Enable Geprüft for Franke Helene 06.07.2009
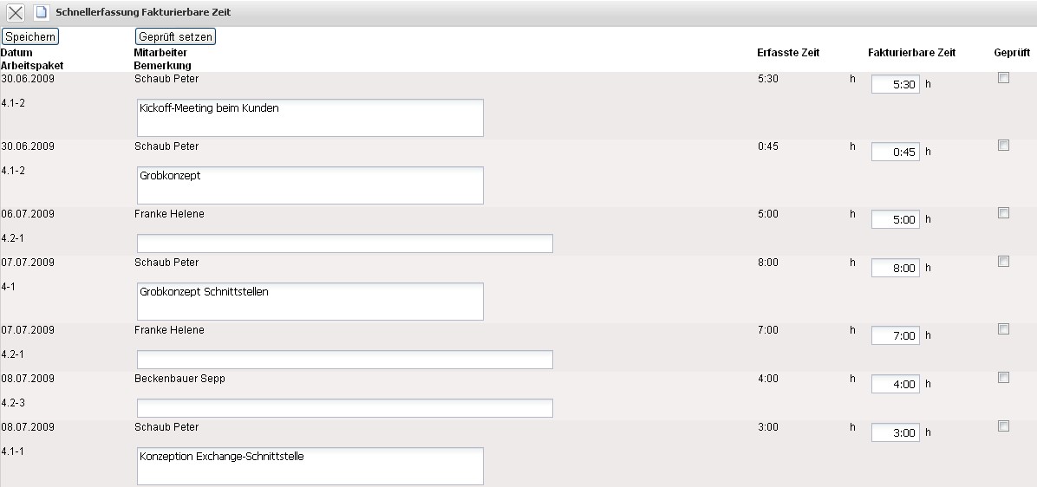 click(x=1004, y=213)
